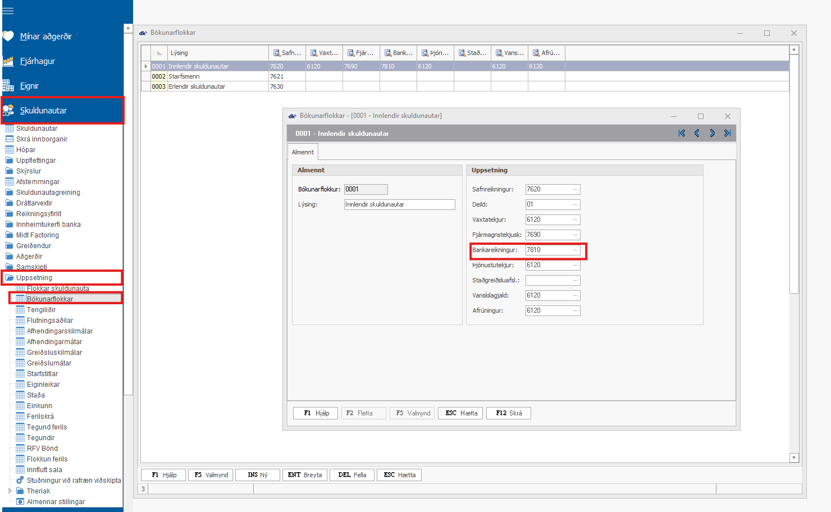Jump to first record navigation arrow
The height and width of the screenshot is (512, 831).
[x=682, y=133]
